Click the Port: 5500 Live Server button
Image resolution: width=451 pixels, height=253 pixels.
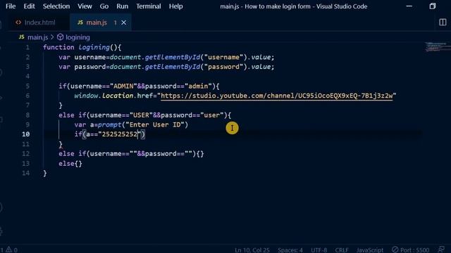pyautogui.click(x=410, y=250)
